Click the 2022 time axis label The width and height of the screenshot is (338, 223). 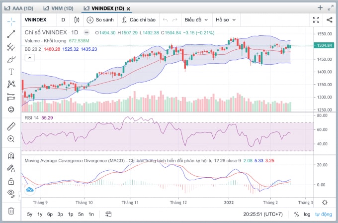coord(229,203)
